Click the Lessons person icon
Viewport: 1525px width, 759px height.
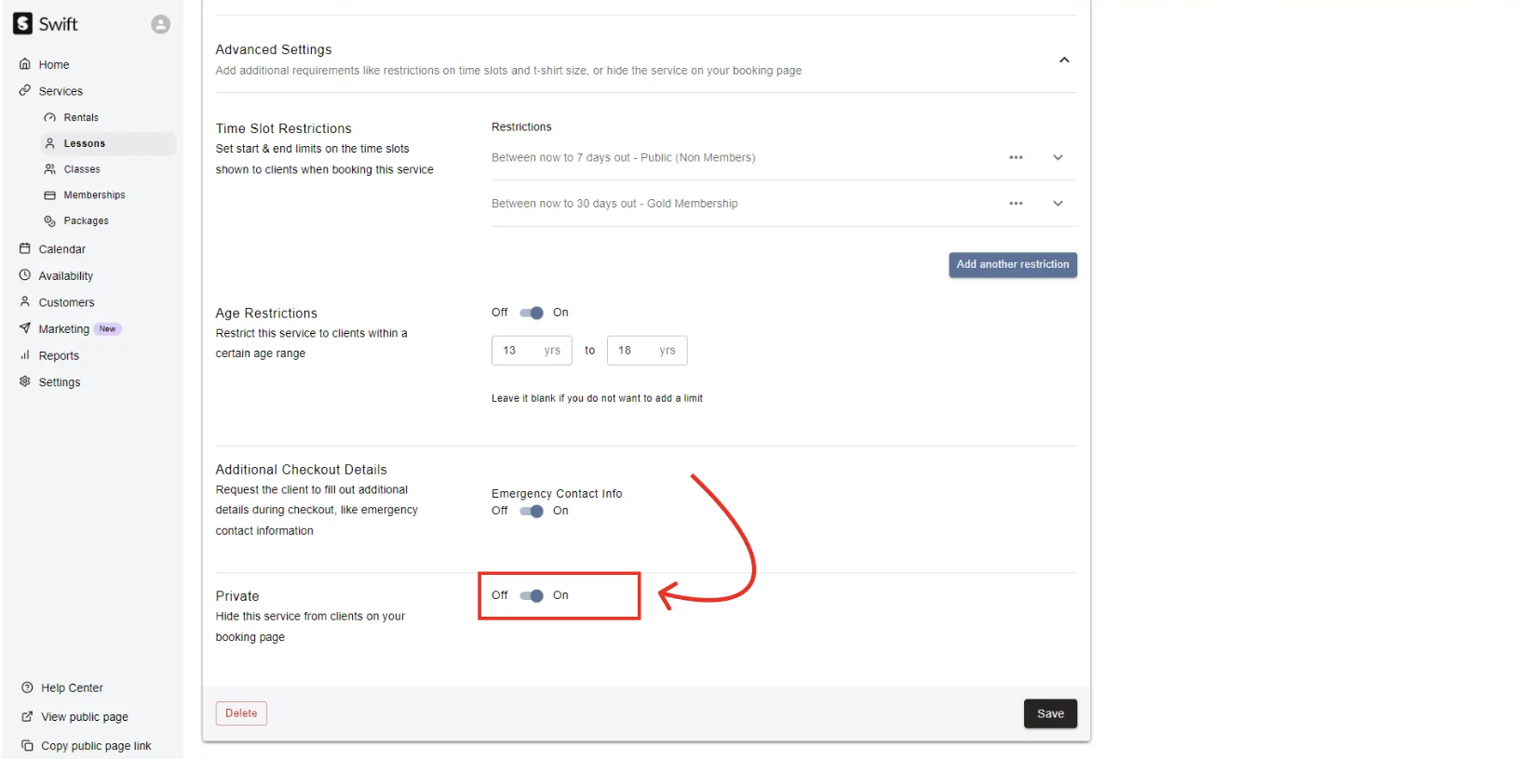[x=50, y=143]
